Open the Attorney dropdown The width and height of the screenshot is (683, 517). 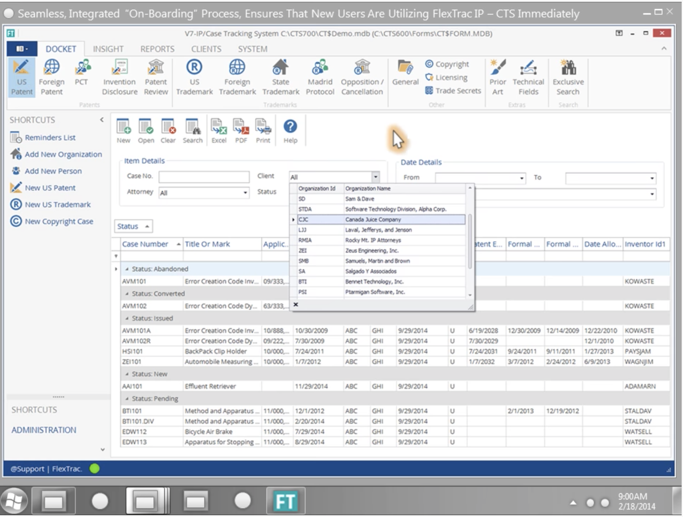tap(245, 193)
